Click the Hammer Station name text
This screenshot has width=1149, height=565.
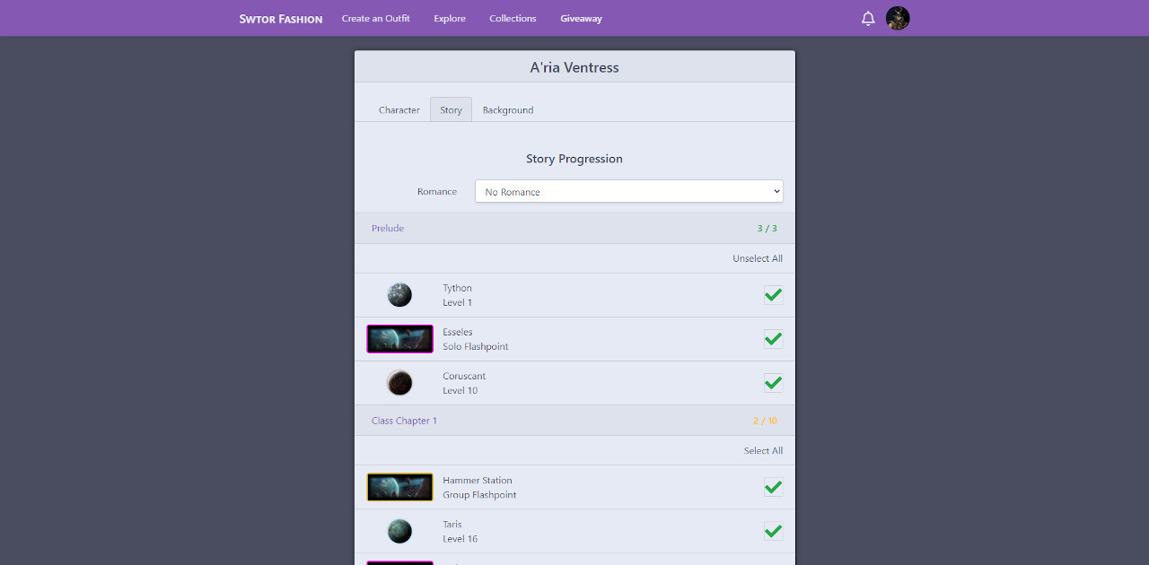478,480
